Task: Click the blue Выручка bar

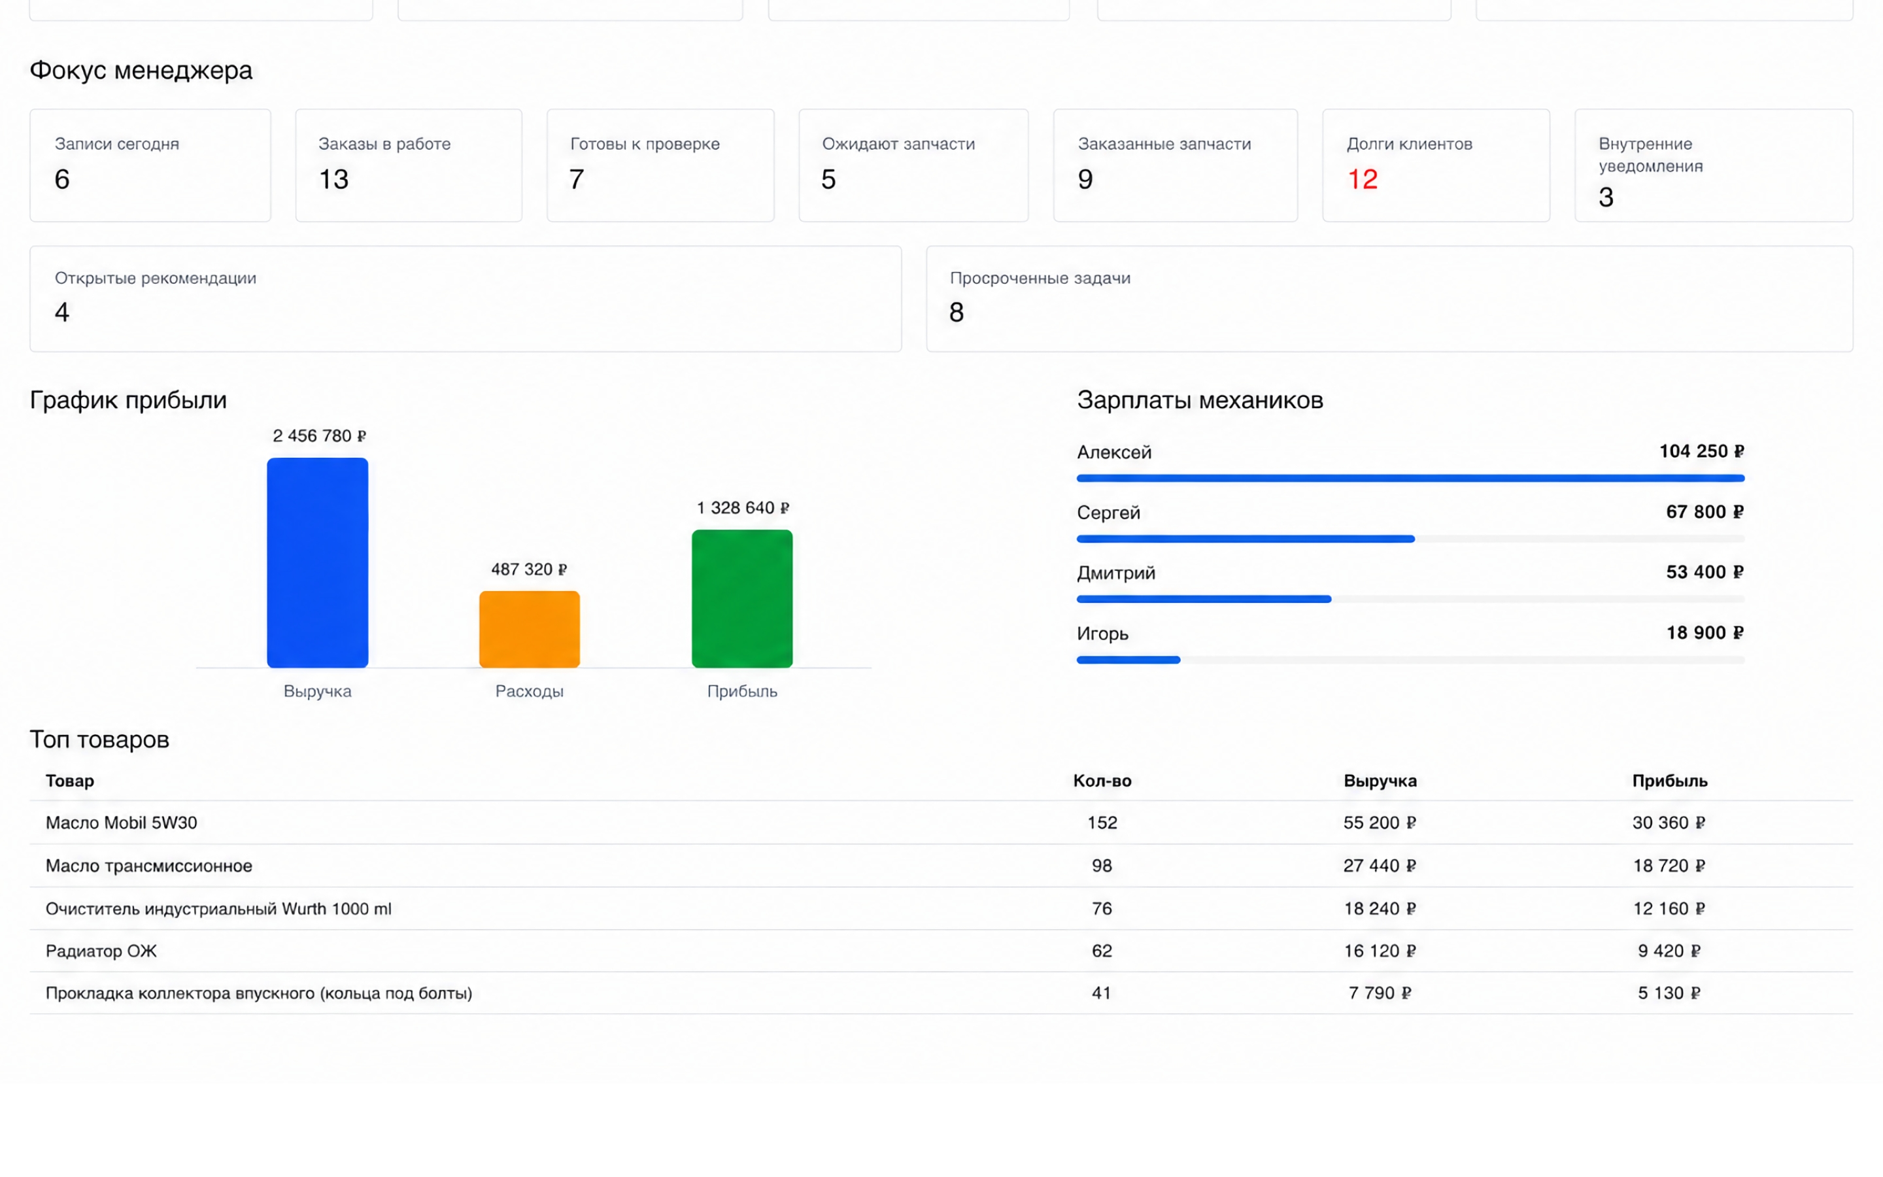Action: coord(318,563)
